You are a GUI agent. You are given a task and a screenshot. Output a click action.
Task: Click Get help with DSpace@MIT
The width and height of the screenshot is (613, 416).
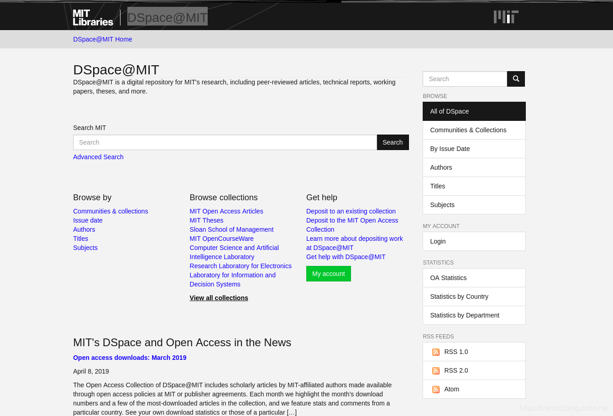pos(346,257)
